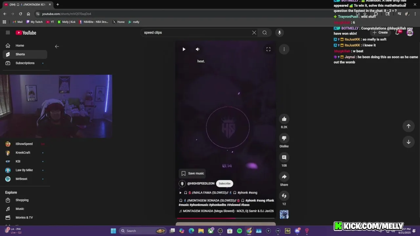Screen dimensions: 420x236
Task: Open the remix button showing 12
Action: [284, 196]
